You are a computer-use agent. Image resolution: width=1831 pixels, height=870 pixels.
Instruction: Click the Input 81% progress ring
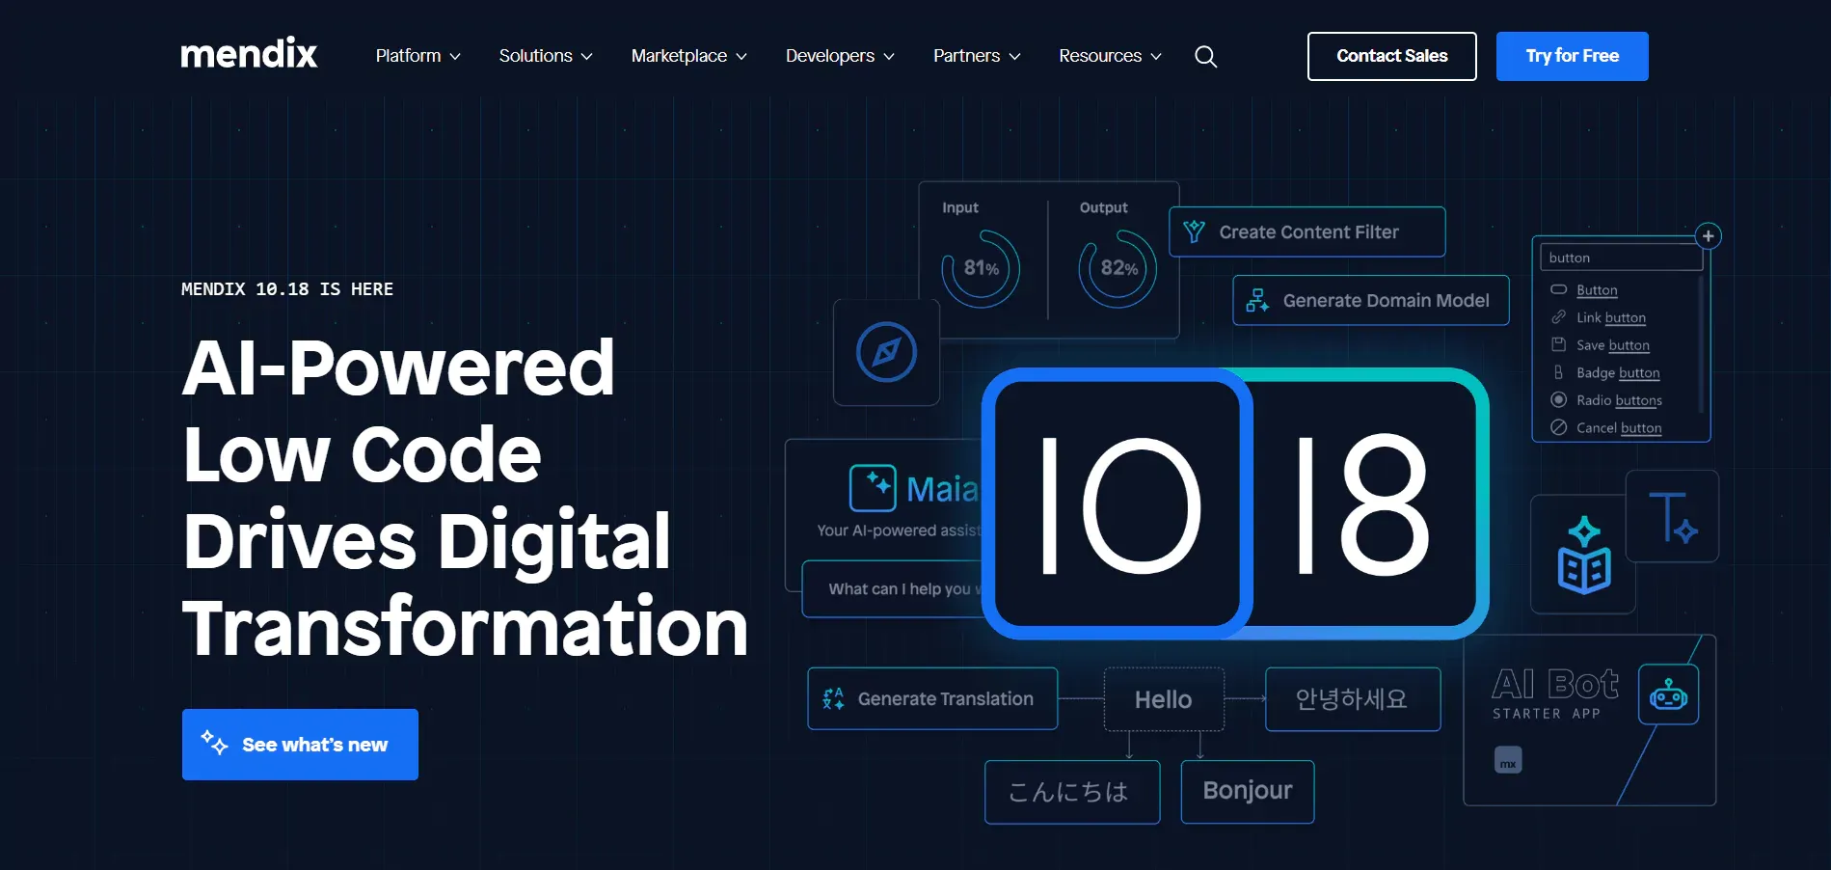tap(981, 268)
